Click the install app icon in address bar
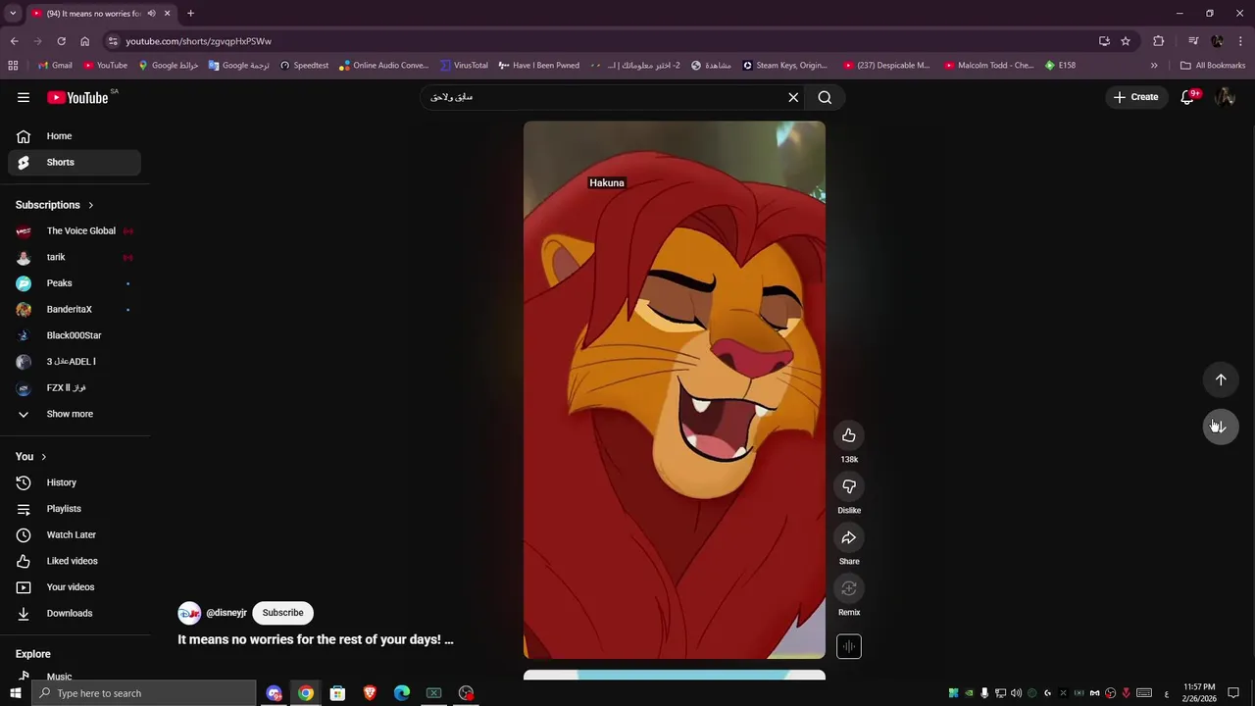Screen dimensions: 1255x706 [x=1104, y=41]
